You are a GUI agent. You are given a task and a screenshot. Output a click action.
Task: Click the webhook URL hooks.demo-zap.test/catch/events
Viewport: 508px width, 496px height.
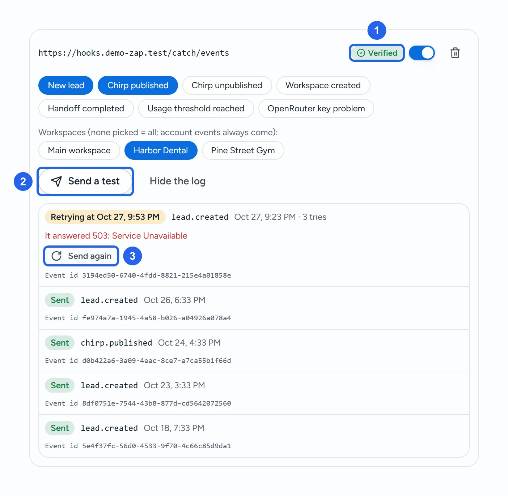coord(134,53)
